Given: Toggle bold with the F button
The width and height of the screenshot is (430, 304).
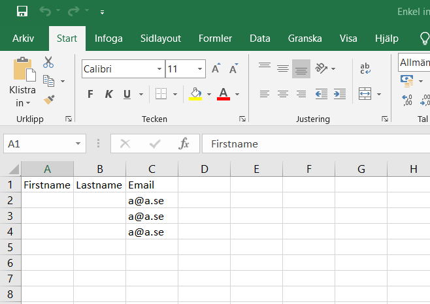Looking at the screenshot, I should pyautogui.click(x=90, y=94).
